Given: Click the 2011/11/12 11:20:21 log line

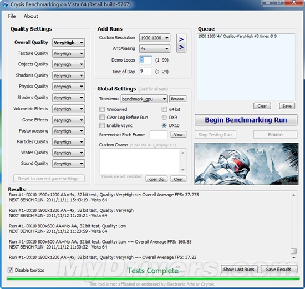Looking at the screenshot, I should tap(58, 215).
